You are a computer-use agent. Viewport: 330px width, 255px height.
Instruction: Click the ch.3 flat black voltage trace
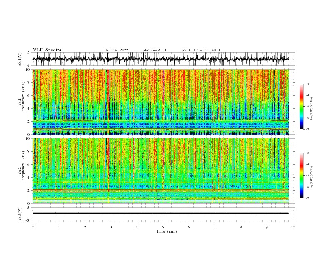pos(160,213)
